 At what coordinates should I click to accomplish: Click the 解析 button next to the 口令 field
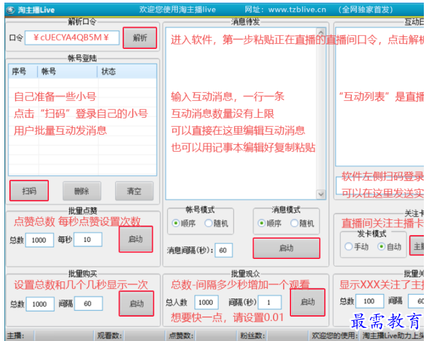click(x=140, y=38)
